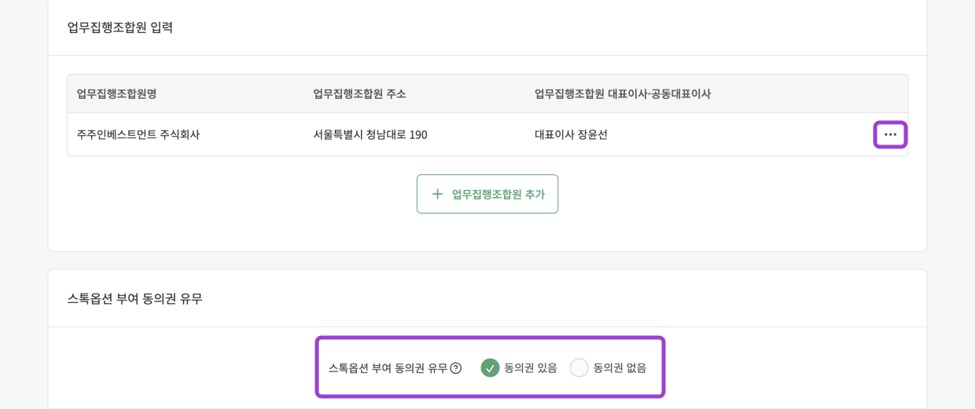Select the 주주인베스트먼트 주식회사 name cell
The width and height of the screenshot is (975, 409).
[x=138, y=134]
